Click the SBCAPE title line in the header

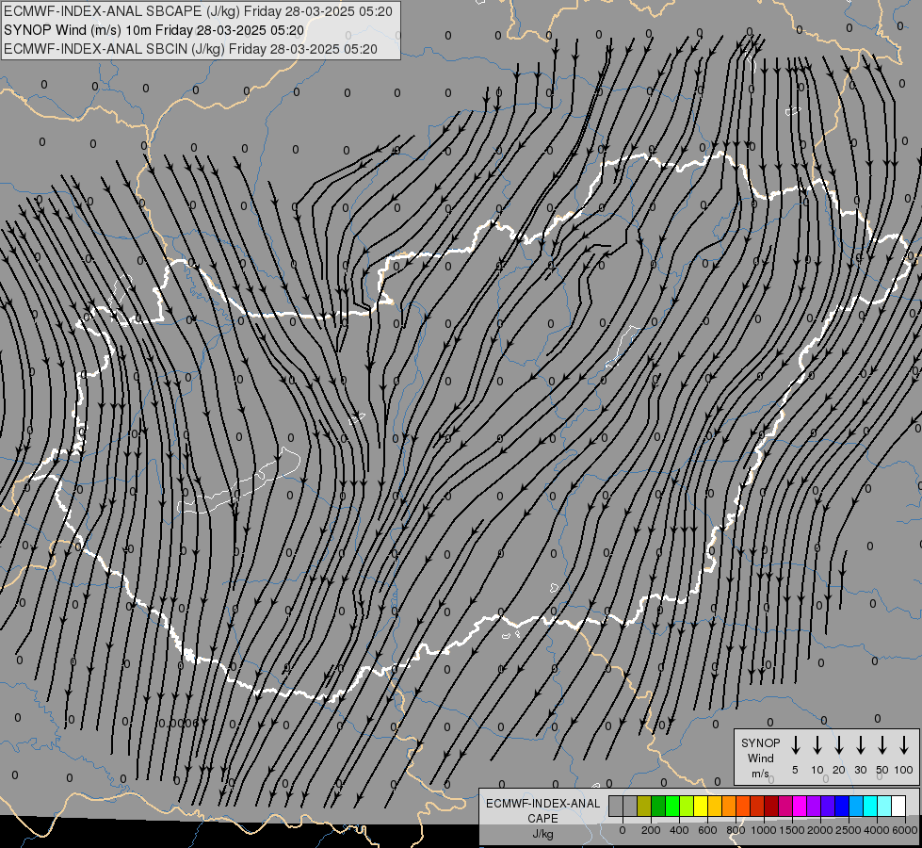(198, 11)
